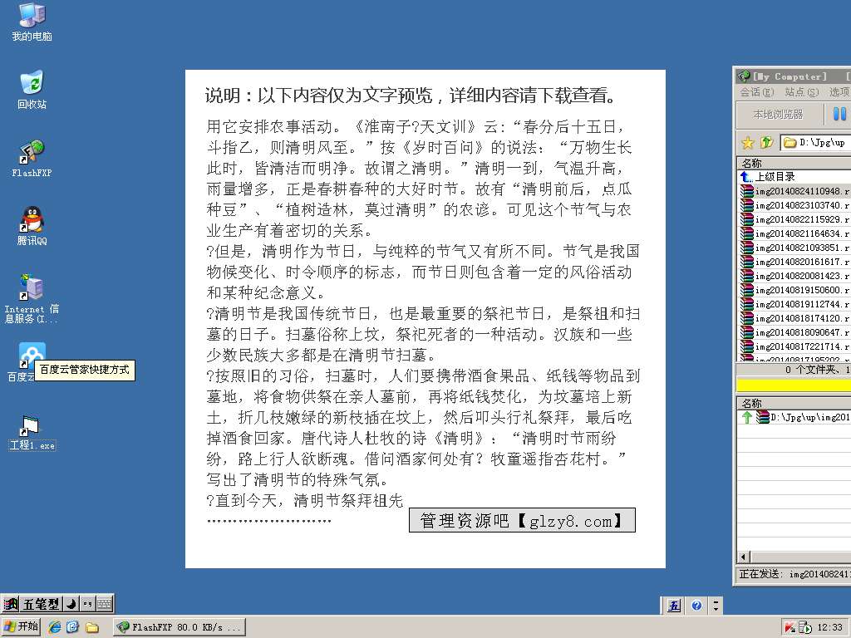Select file img20140822115929
Screen dimensions: 851x638
[795, 219]
